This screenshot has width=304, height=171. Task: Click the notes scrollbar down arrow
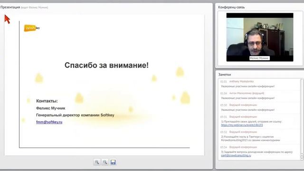click(302, 159)
